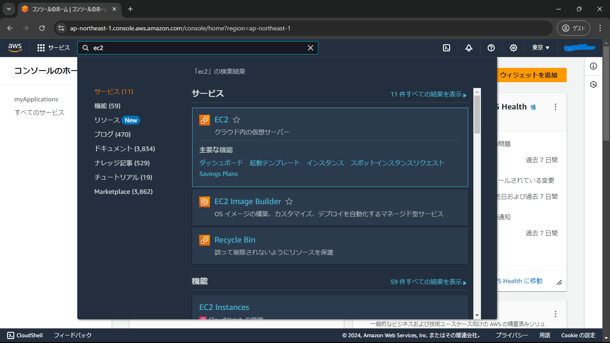Open the settings gear in header
The height and width of the screenshot is (343, 610).
pos(514,48)
